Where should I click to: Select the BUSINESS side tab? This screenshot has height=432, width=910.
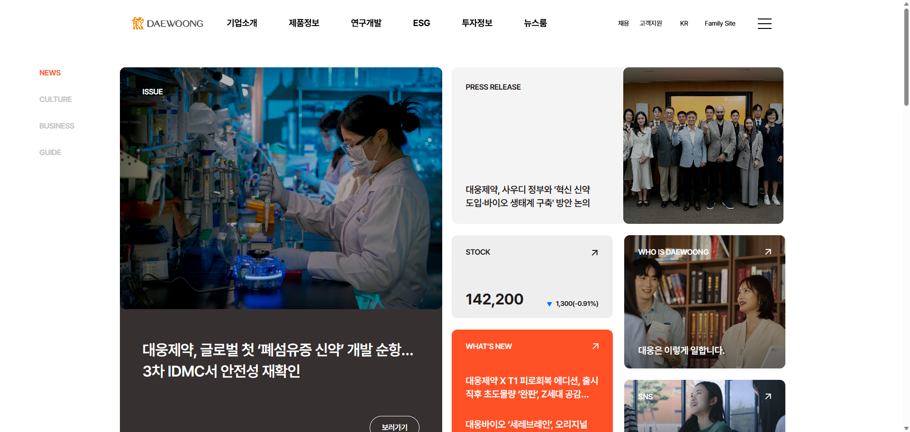pyautogui.click(x=57, y=126)
